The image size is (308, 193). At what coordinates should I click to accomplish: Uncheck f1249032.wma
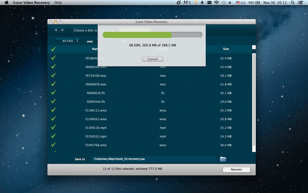coord(53,119)
